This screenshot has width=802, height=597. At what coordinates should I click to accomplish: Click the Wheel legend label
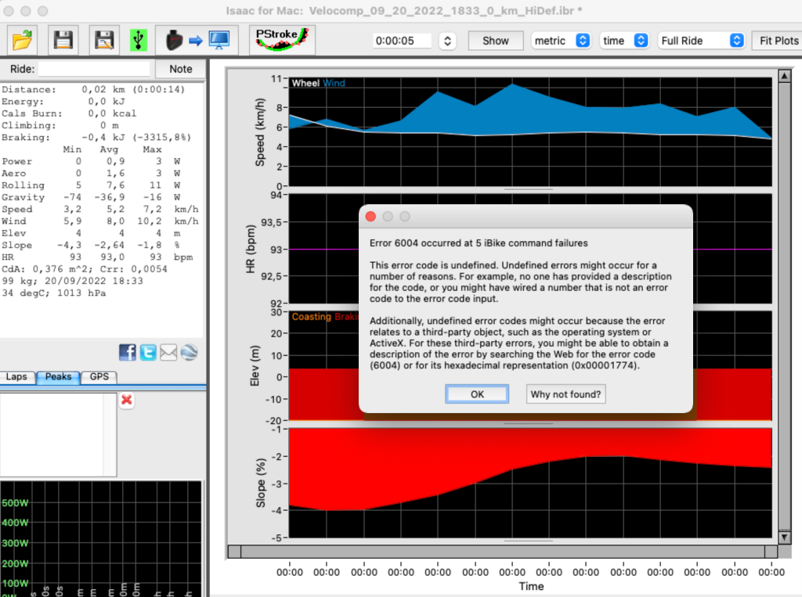(305, 83)
